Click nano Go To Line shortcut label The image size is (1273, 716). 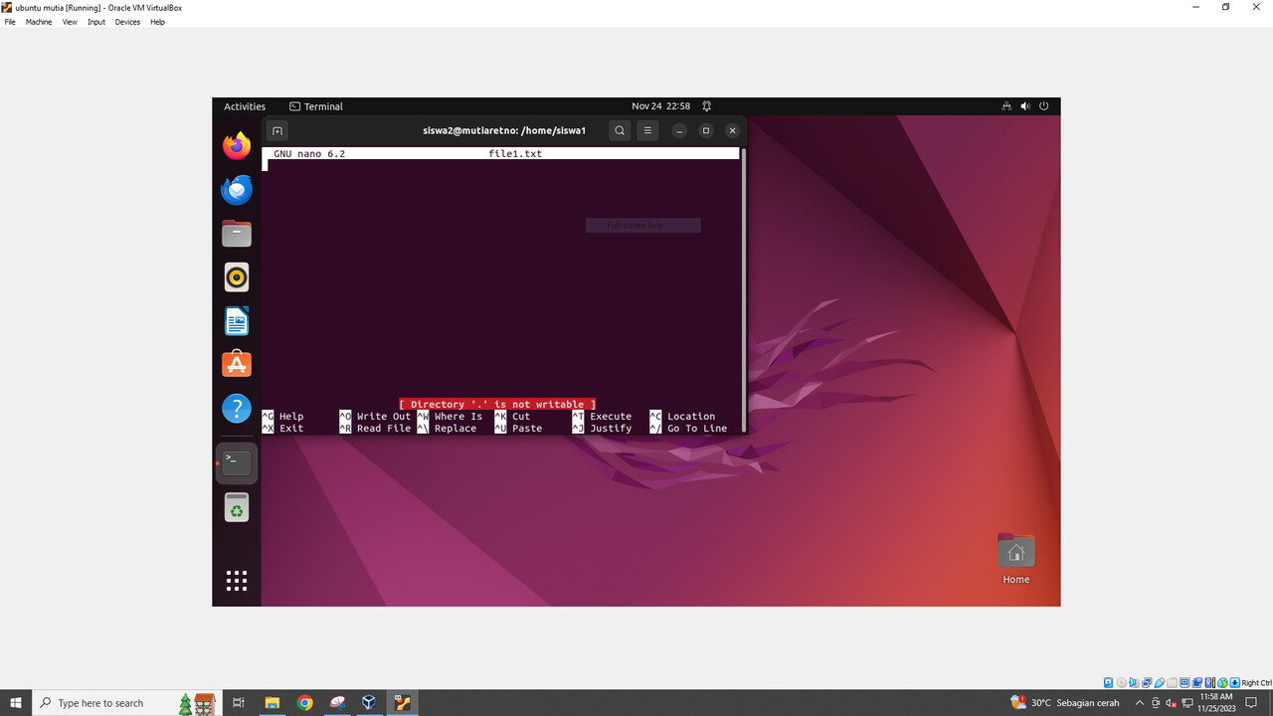[x=697, y=429]
